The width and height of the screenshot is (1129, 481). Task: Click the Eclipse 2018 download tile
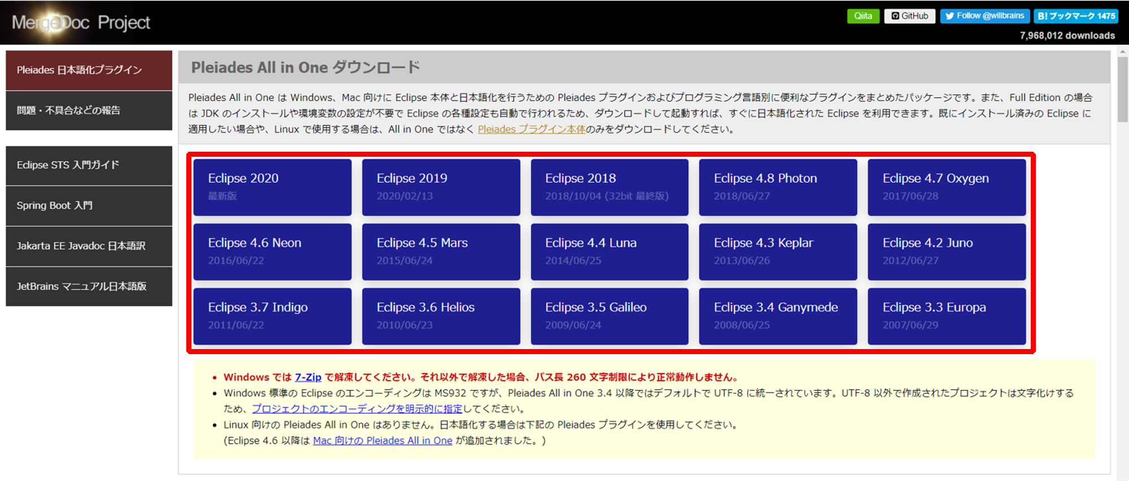coord(610,187)
